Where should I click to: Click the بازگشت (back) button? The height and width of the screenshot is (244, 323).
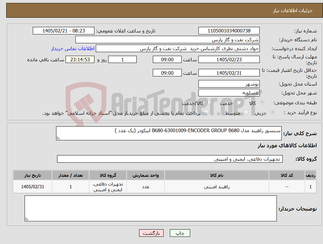(151, 233)
